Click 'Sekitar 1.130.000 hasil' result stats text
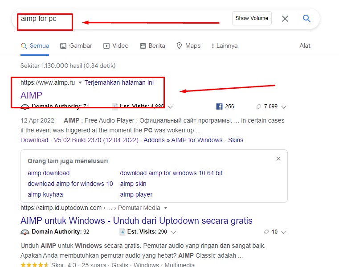 (x=68, y=66)
